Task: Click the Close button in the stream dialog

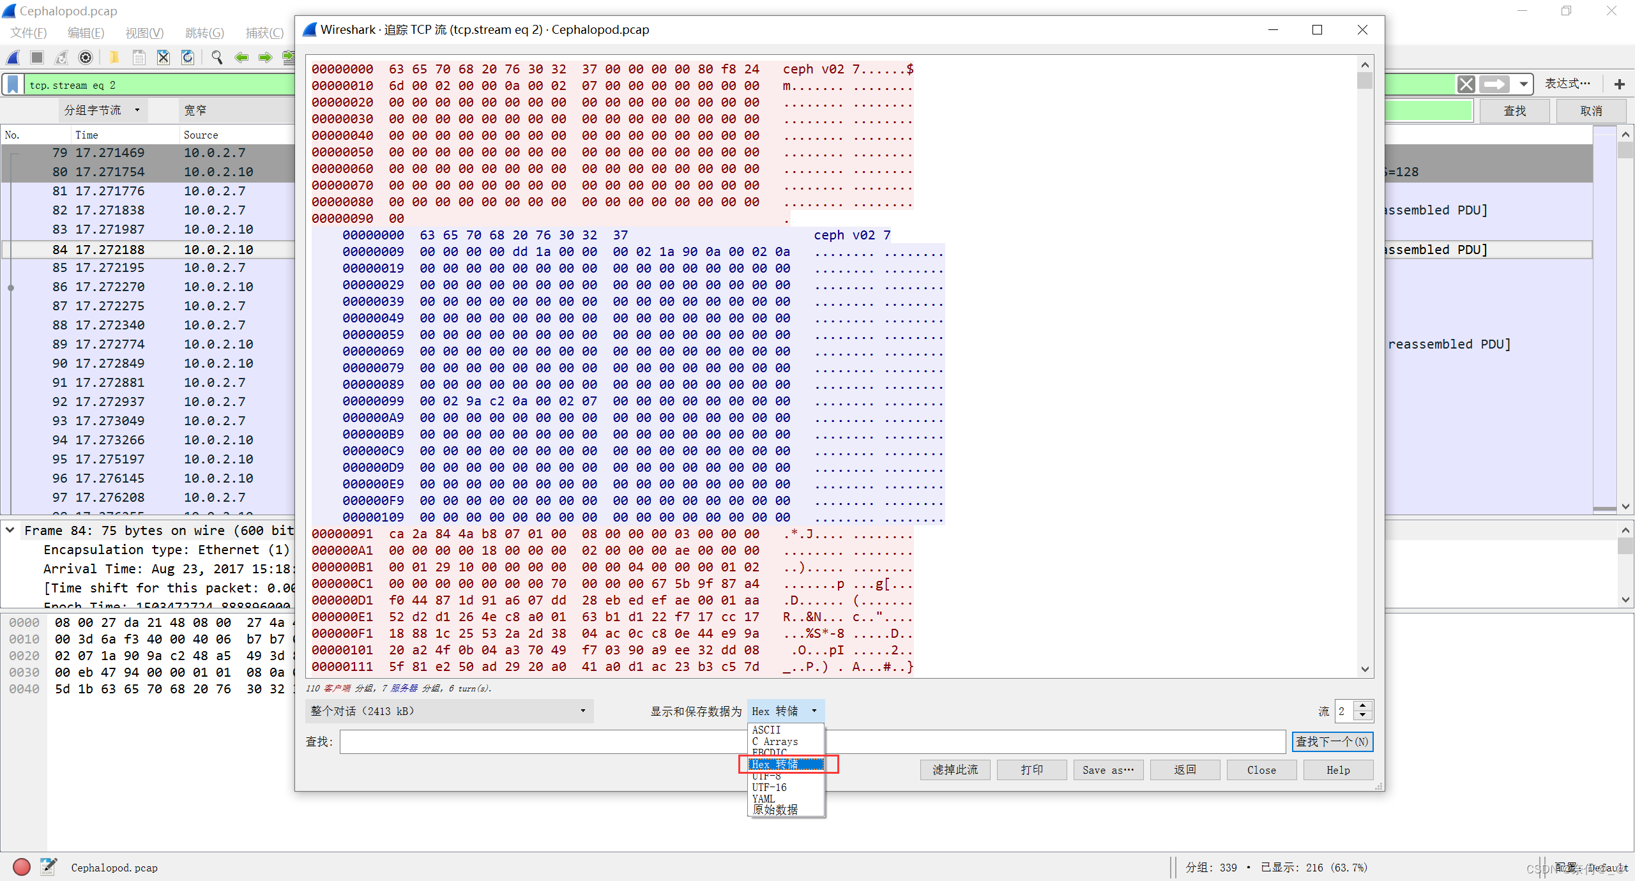Action: click(x=1261, y=770)
